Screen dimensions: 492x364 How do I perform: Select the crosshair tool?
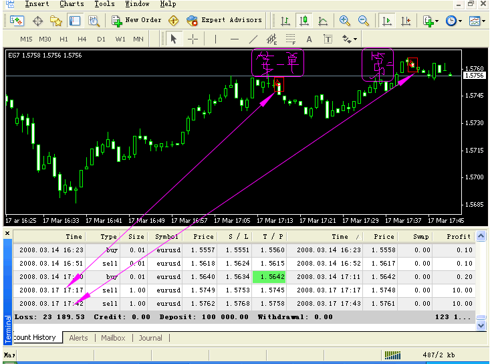click(193, 39)
